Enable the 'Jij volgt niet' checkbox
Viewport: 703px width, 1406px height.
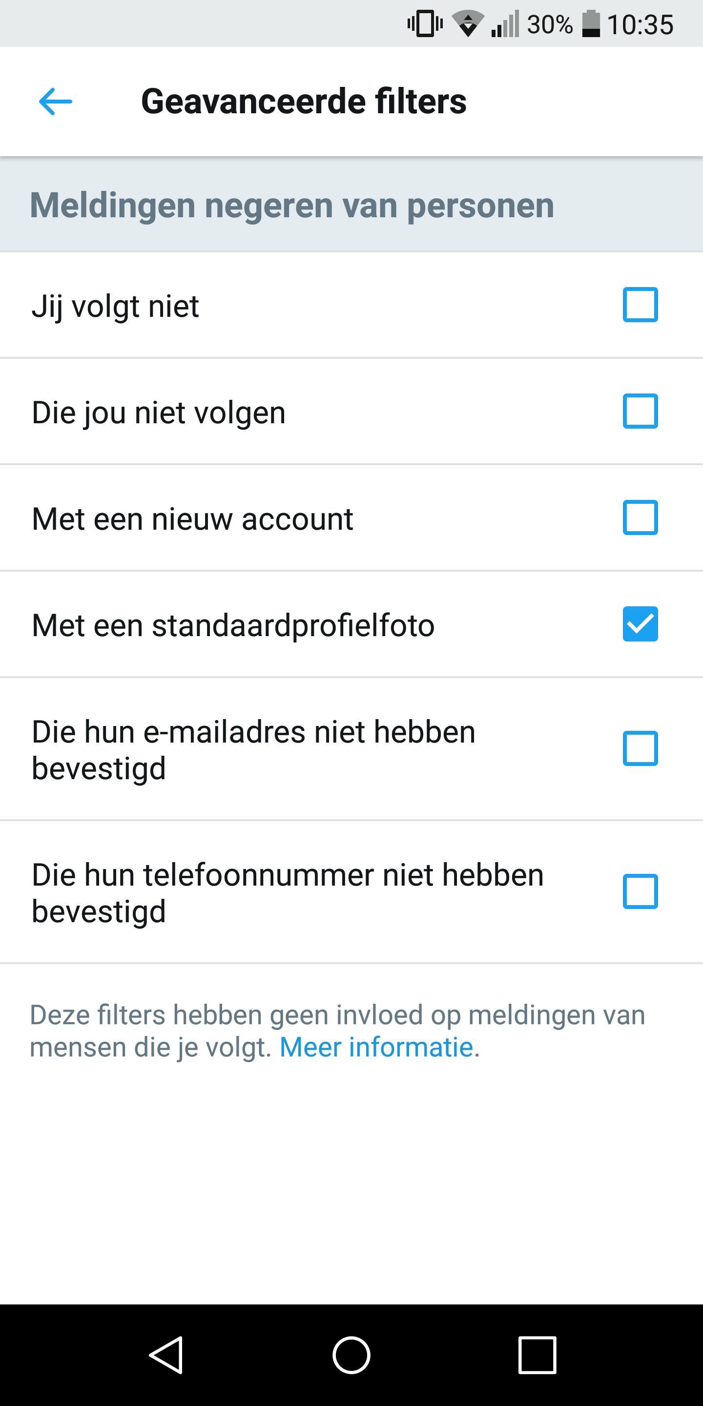click(x=640, y=305)
